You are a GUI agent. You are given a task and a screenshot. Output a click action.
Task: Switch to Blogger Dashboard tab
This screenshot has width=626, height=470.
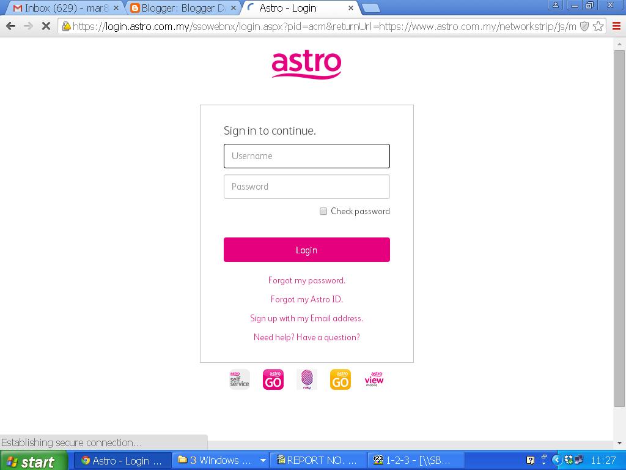(182, 8)
